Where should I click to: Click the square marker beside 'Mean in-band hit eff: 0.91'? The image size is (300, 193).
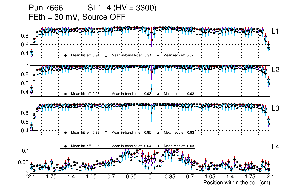click(106, 55)
